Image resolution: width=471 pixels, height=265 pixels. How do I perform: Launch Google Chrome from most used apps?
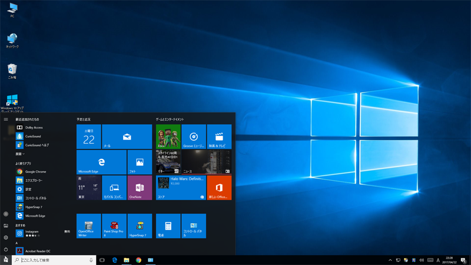[43, 171]
